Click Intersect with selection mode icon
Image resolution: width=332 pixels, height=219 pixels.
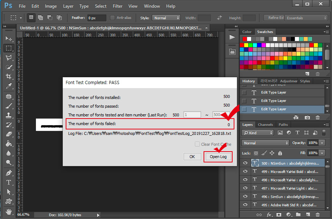[x=59, y=17]
